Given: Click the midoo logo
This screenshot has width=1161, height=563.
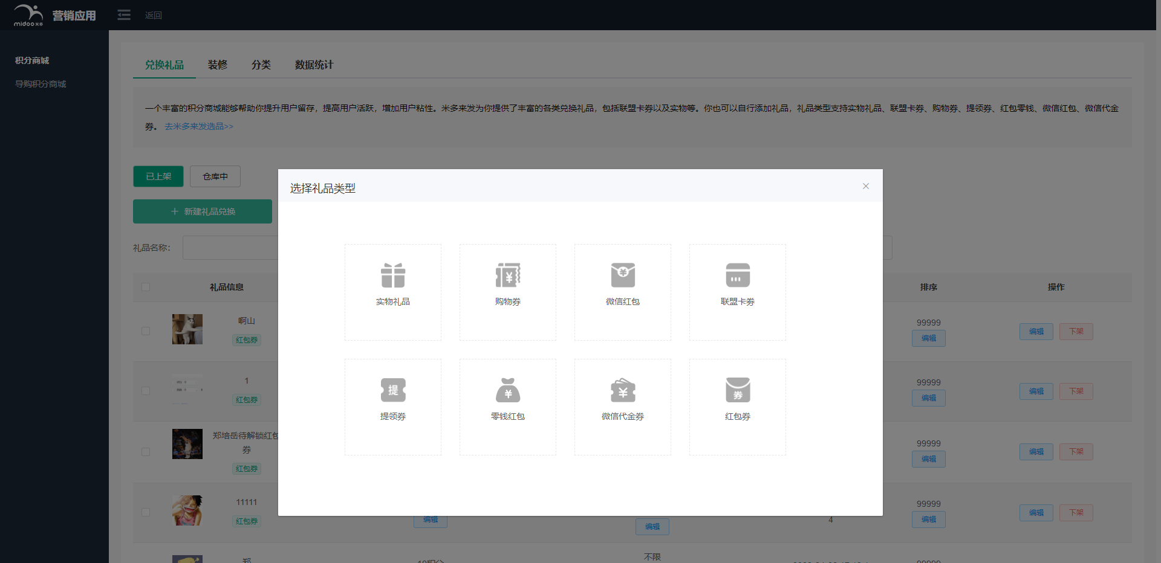Looking at the screenshot, I should pos(28,15).
